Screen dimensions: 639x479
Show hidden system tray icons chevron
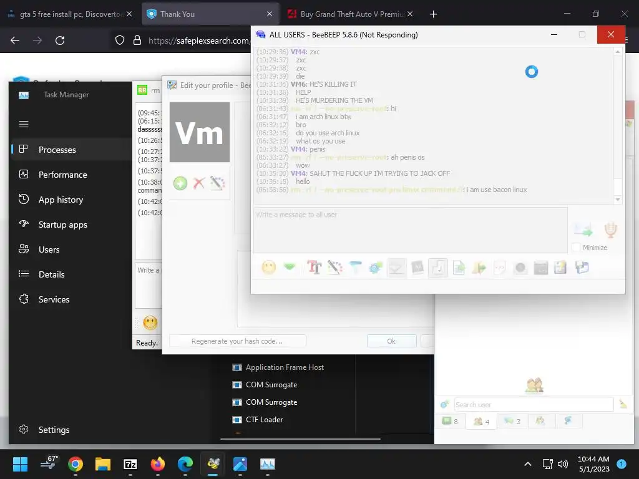[x=528, y=464]
